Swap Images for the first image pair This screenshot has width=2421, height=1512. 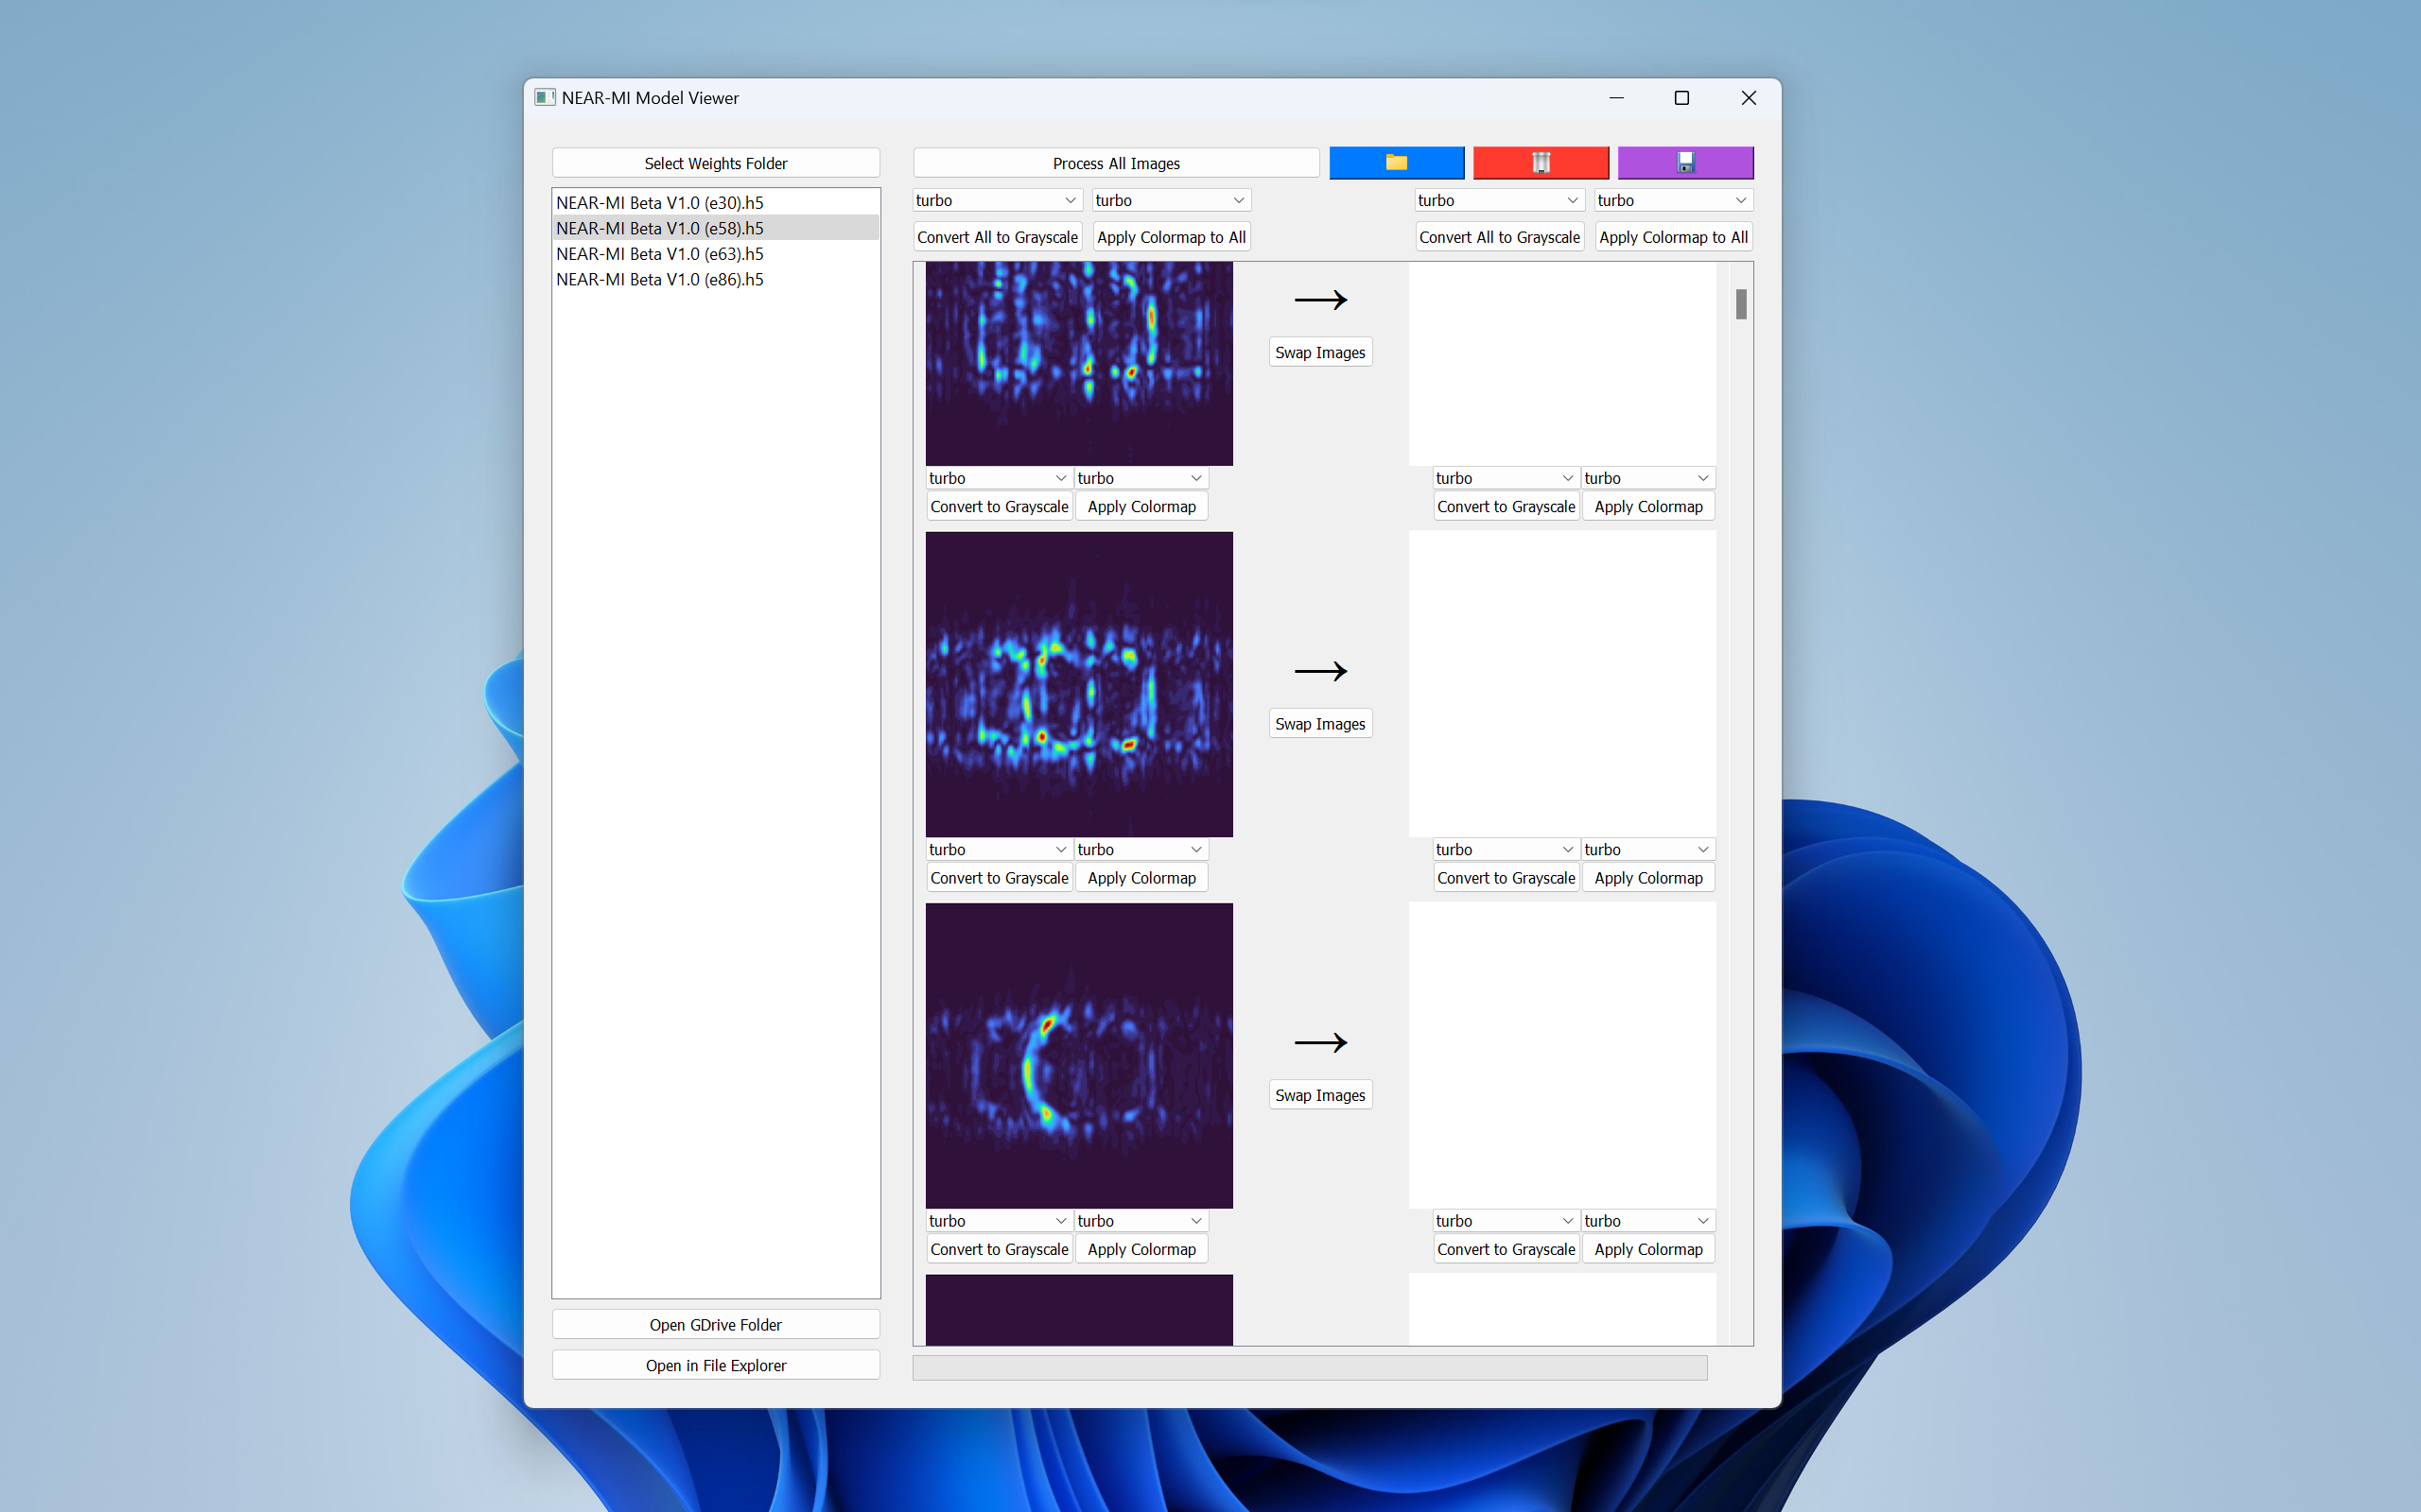tap(1319, 351)
